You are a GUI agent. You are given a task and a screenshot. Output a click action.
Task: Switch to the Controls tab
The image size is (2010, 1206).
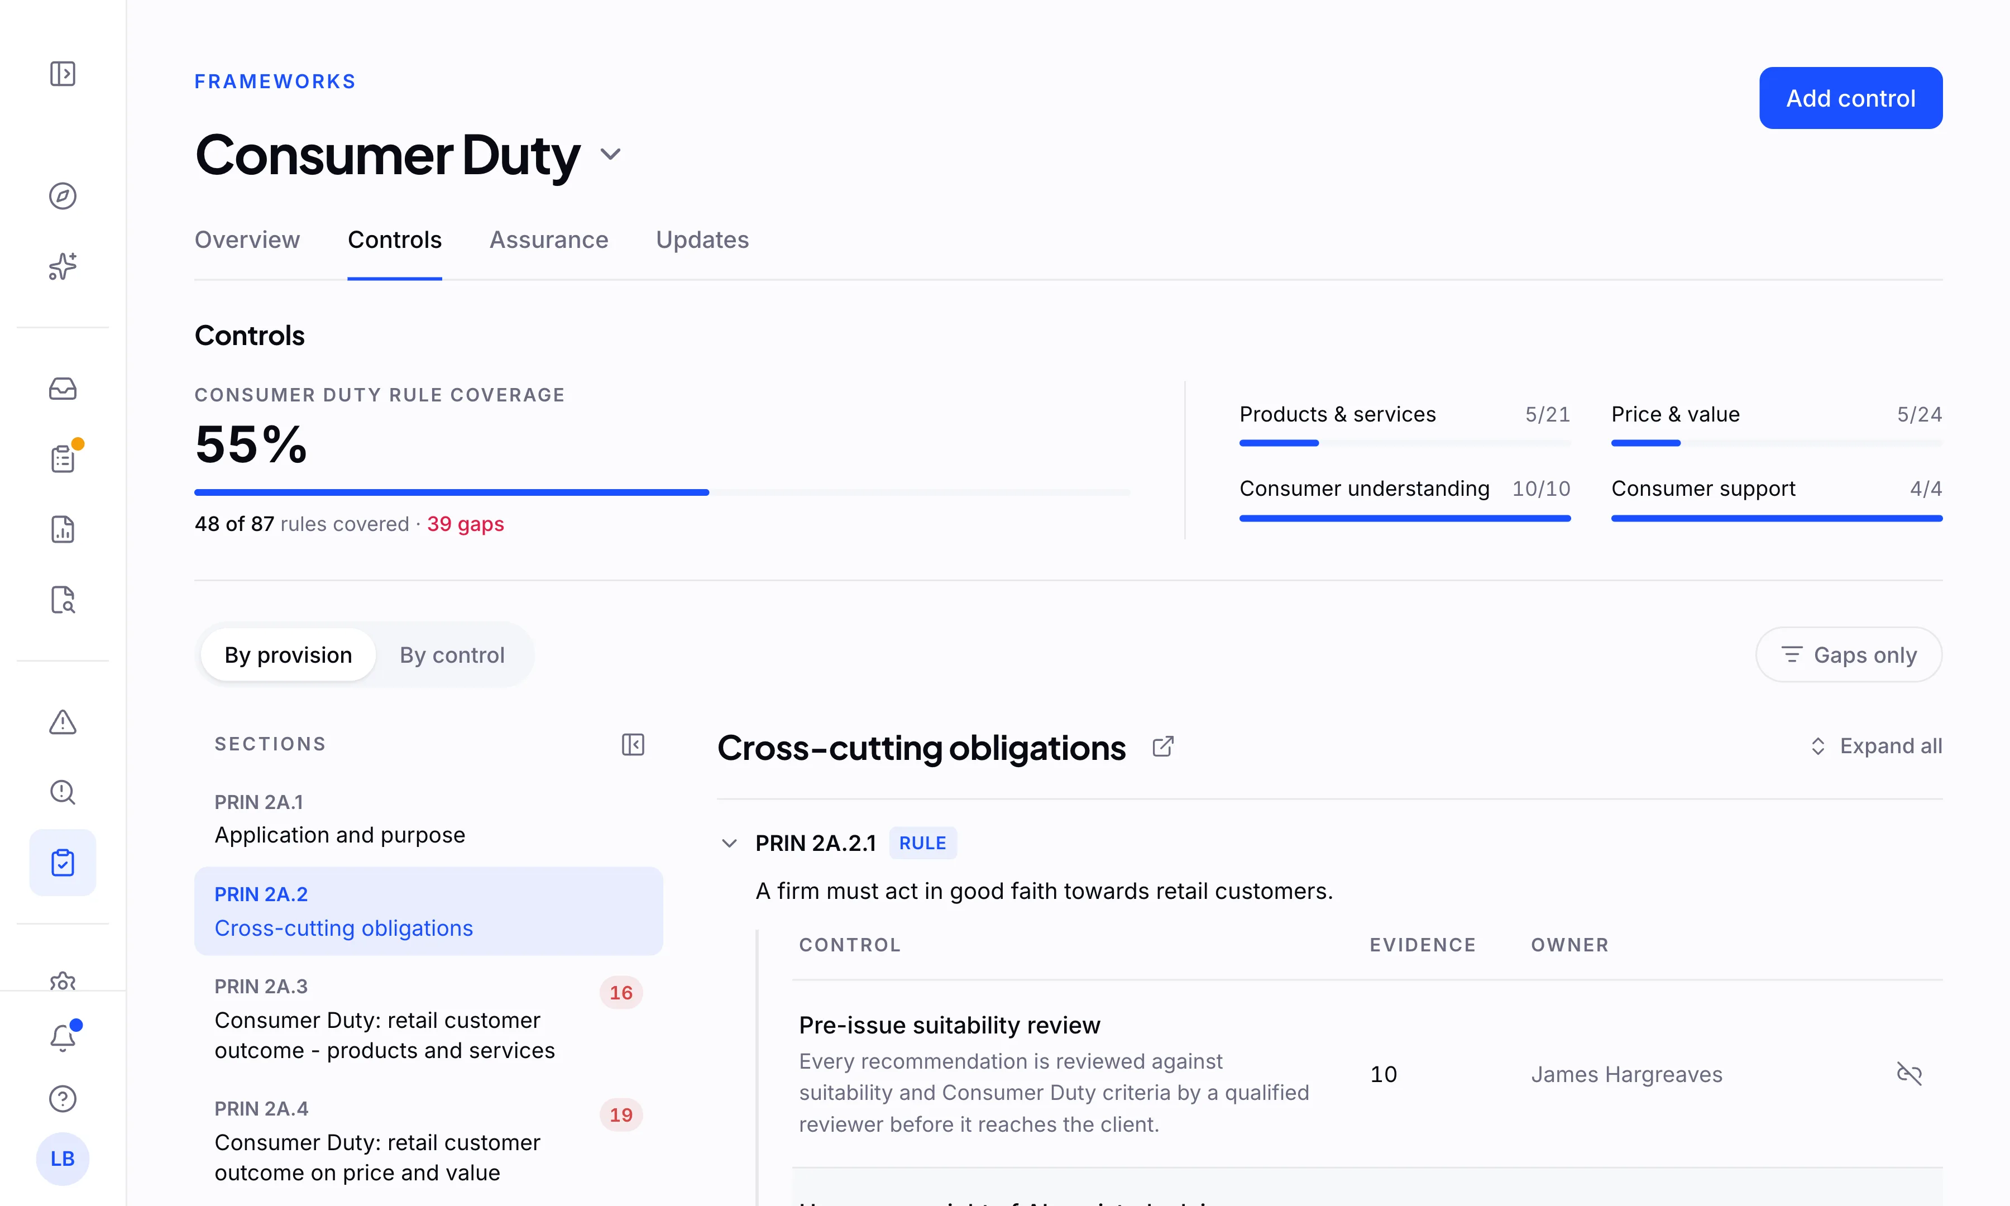coord(395,240)
